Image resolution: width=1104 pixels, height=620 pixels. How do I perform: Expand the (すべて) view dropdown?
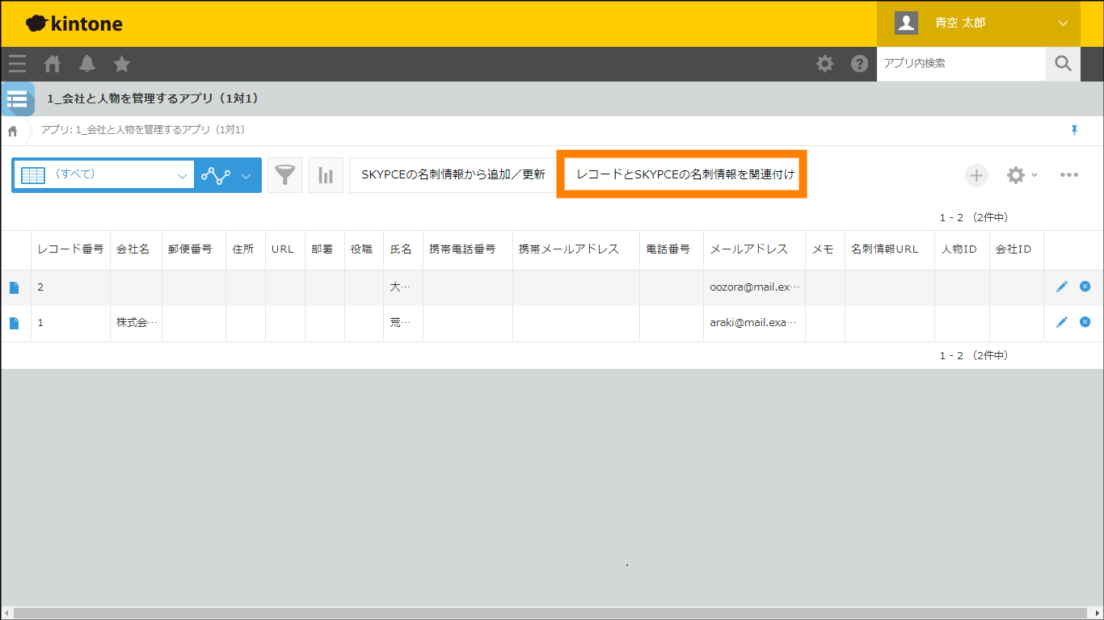point(103,175)
